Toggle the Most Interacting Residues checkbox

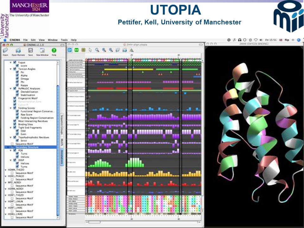(x=15, y=121)
